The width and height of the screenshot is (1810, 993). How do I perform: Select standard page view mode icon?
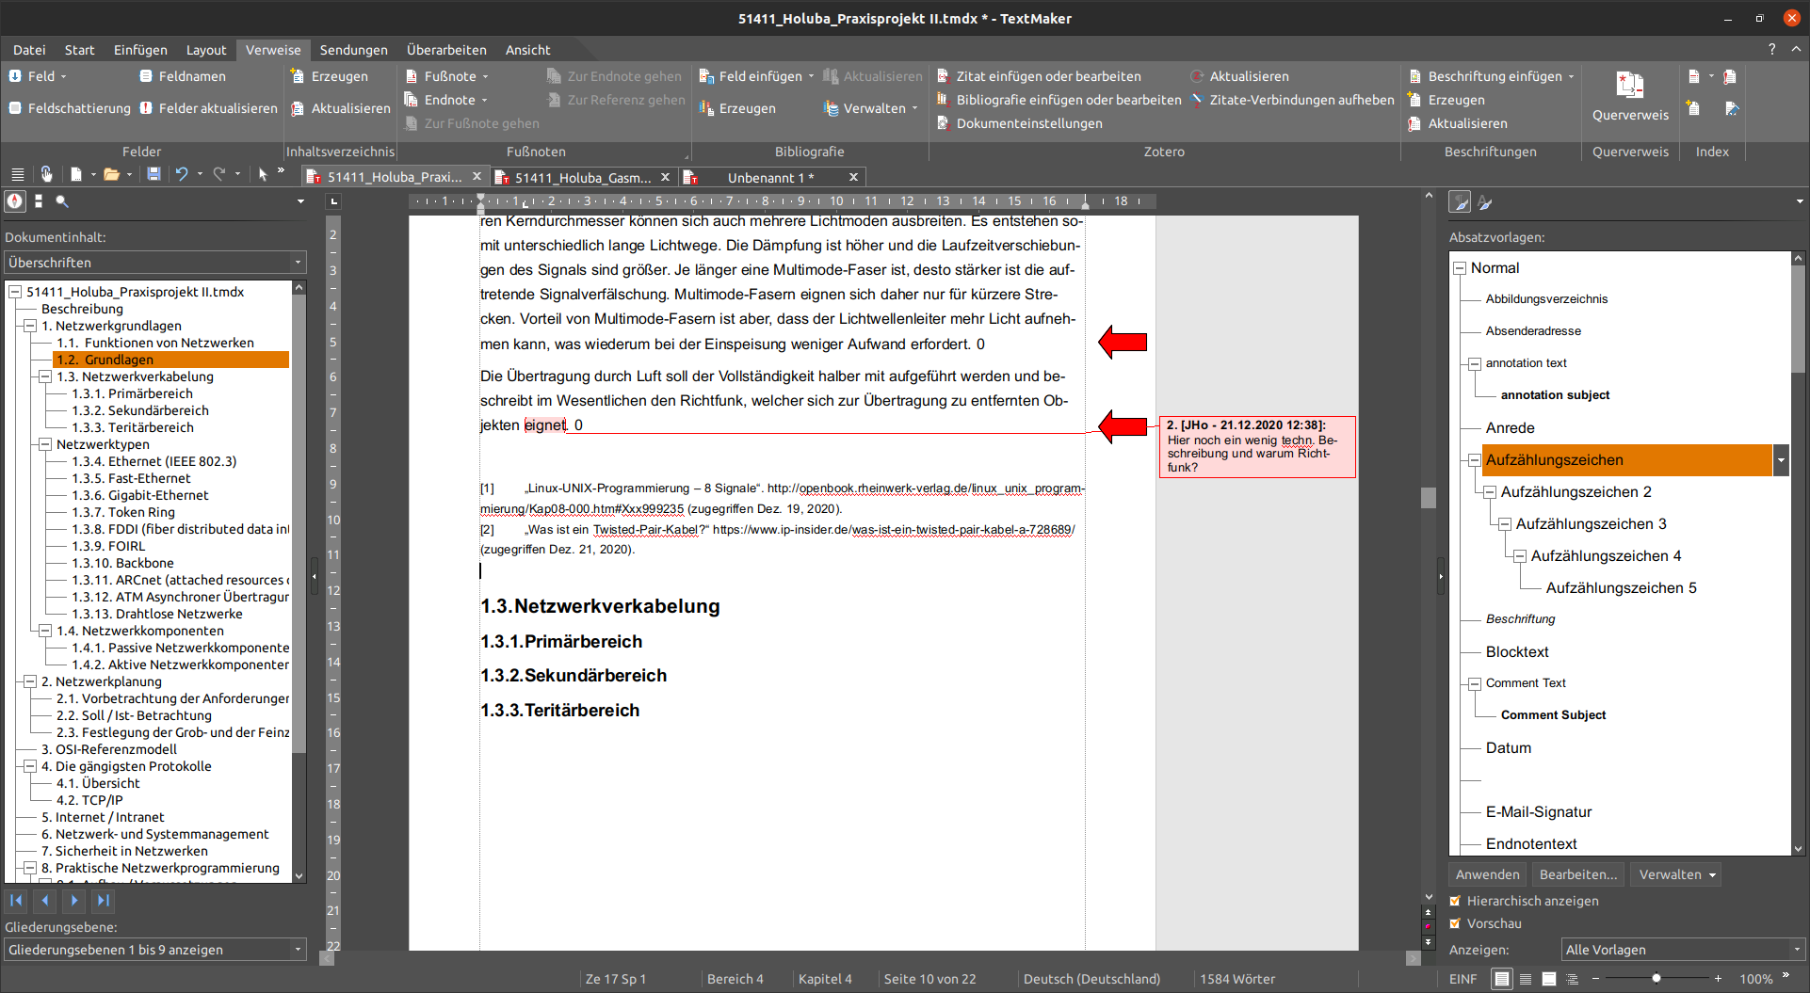tap(1502, 979)
